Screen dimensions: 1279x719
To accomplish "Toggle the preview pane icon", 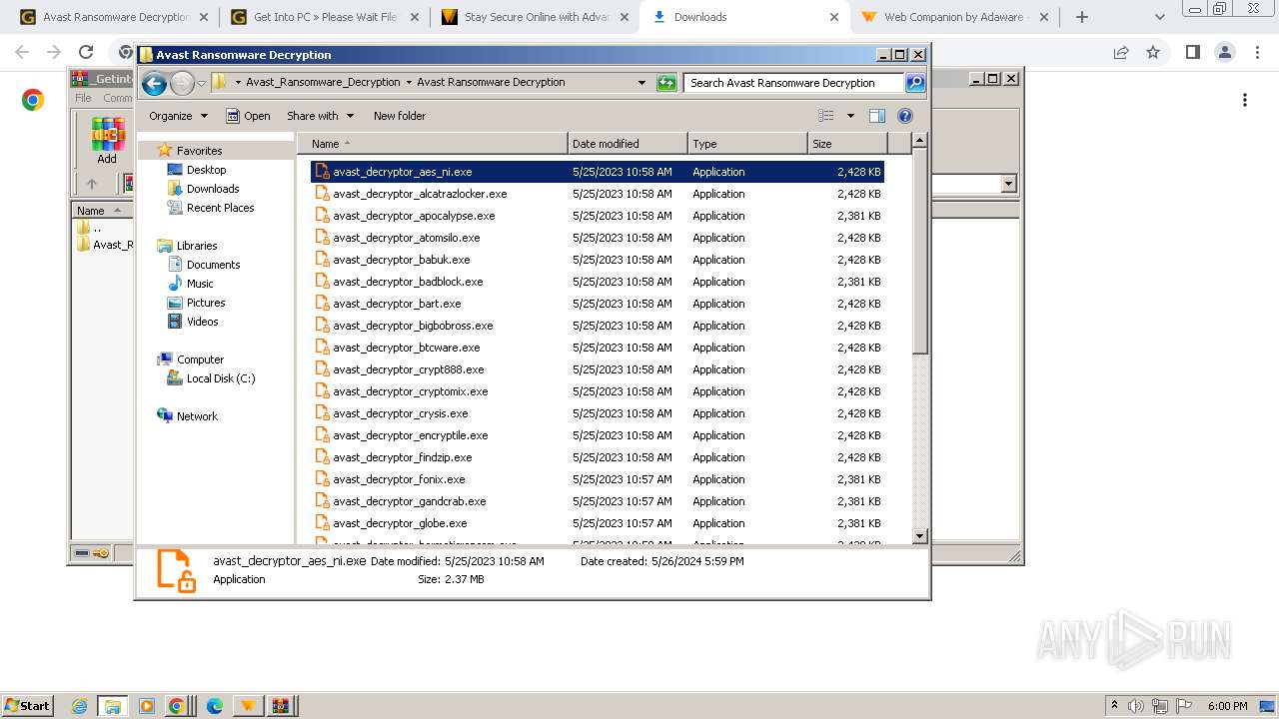I will point(877,116).
